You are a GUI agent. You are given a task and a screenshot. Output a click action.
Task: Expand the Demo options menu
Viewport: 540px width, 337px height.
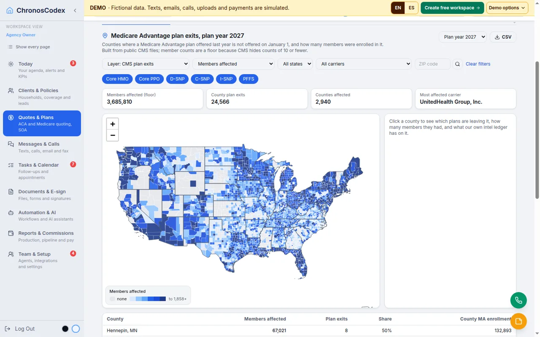508,8
